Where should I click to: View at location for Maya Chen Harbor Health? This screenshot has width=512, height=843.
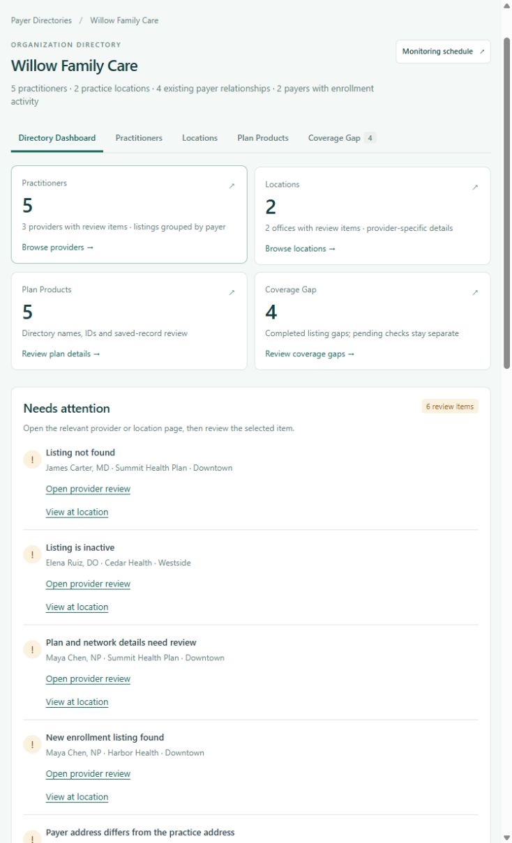click(x=77, y=796)
